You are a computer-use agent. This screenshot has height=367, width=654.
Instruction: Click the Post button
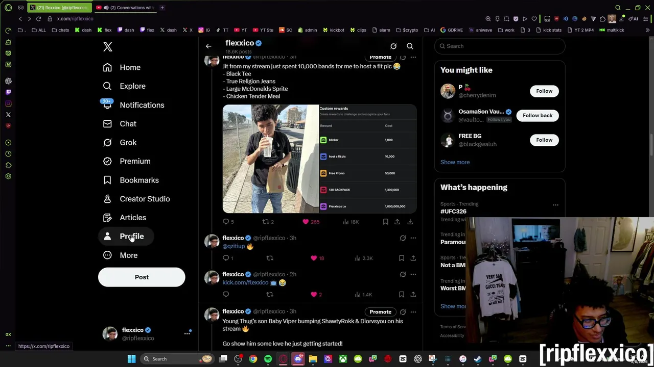pos(142,277)
